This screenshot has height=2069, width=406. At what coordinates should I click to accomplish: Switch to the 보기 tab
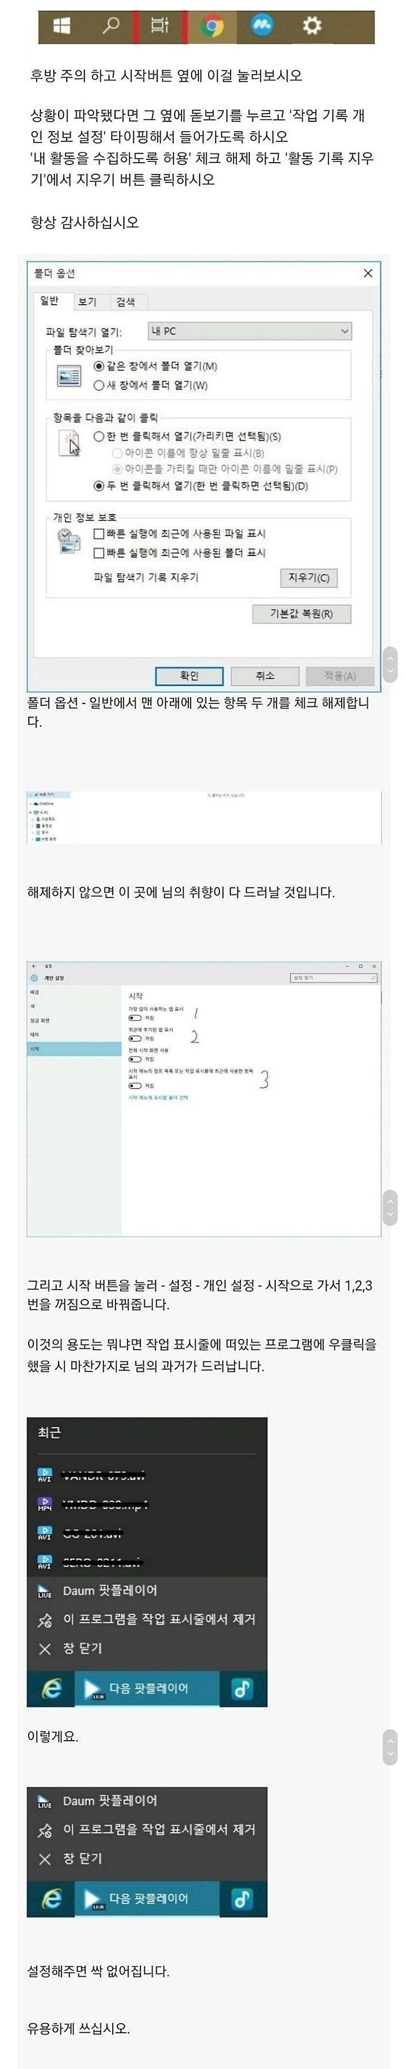click(87, 302)
